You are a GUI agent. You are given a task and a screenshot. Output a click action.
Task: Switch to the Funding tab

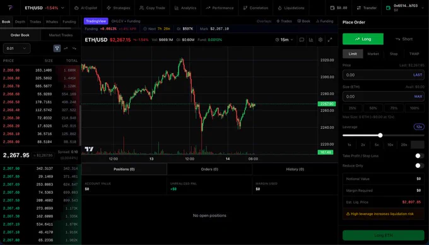pyautogui.click(x=69, y=21)
